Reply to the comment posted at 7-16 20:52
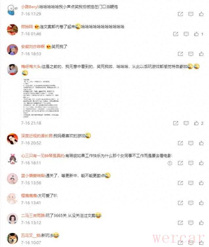Image resolution: width=209 pixels, height=247 pixels. (191, 143)
